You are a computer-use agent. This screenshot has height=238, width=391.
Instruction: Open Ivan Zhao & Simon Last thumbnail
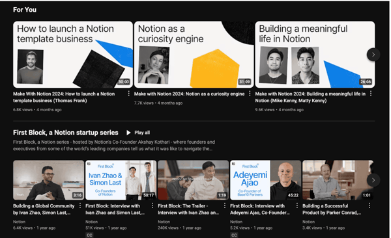point(121,180)
